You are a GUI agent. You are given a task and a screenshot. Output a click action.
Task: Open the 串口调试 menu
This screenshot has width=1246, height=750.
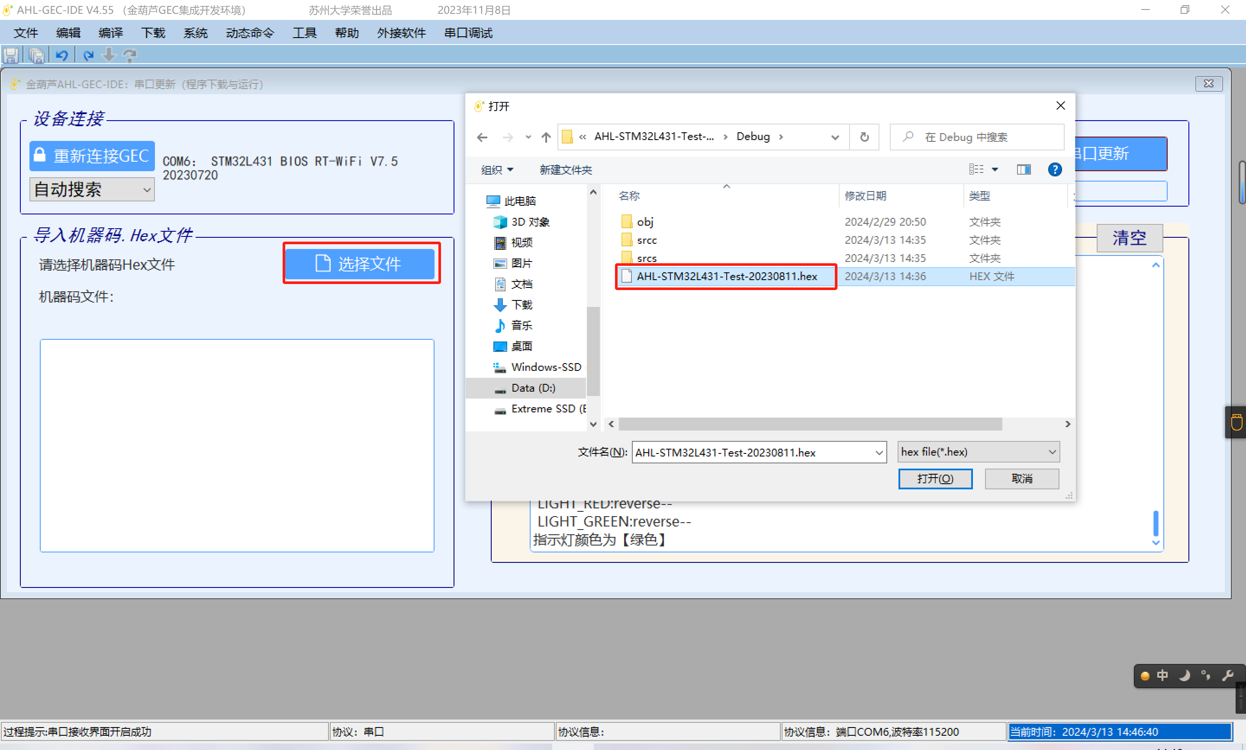coord(468,33)
